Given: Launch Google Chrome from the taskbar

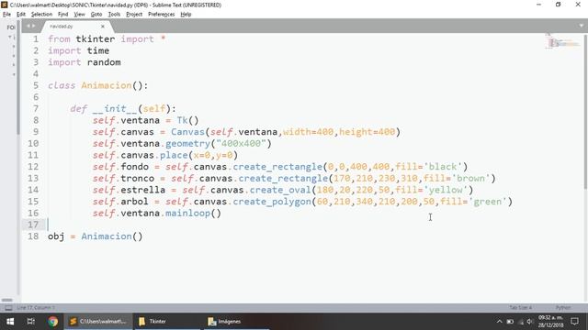Looking at the screenshot, I should pos(53,322).
